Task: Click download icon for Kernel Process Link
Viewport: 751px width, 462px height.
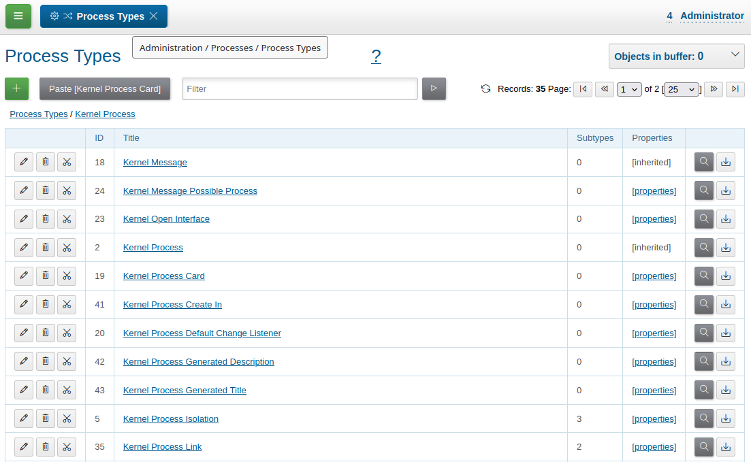Action: 726,446
